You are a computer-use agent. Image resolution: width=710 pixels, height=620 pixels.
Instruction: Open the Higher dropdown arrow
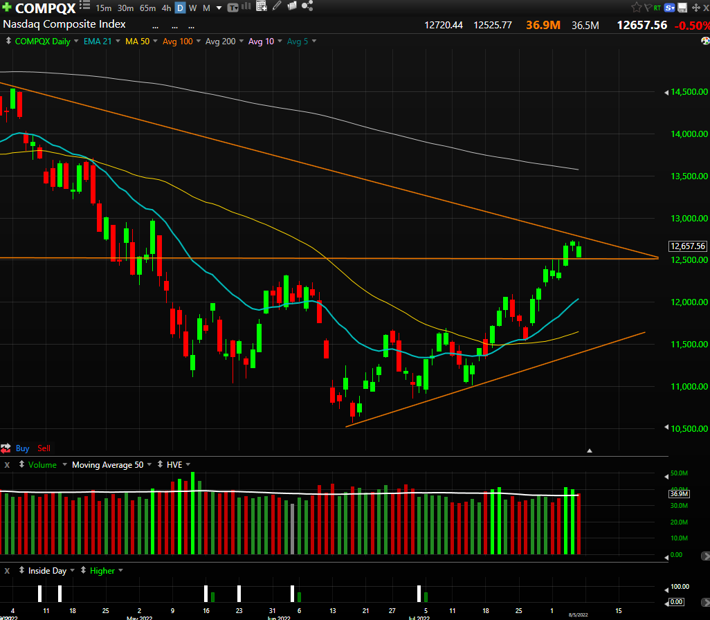tap(120, 570)
